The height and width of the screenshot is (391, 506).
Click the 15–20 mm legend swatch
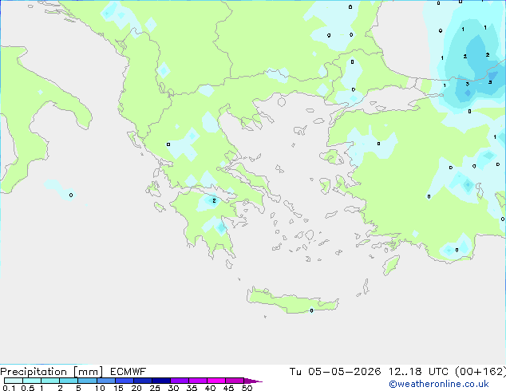125,381
